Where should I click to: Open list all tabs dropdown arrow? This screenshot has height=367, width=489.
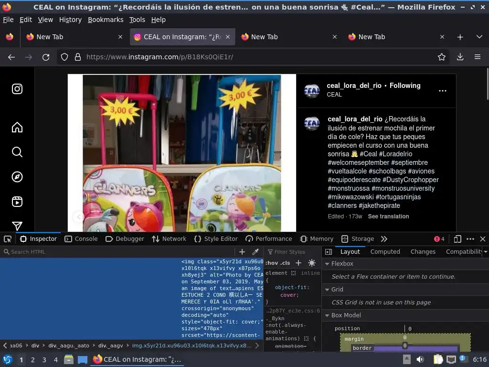[x=479, y=37]
